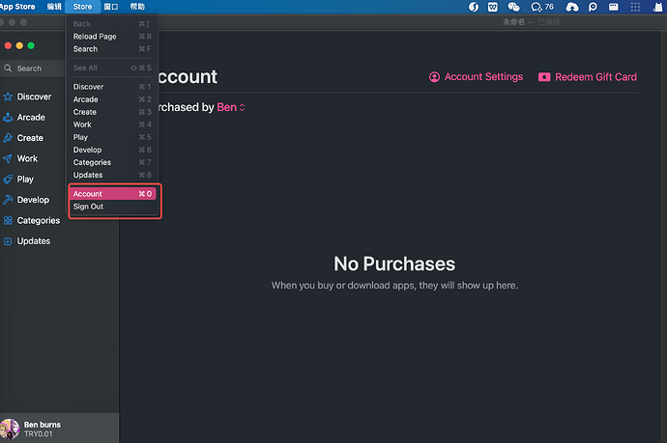Click the round P icon in menu bar
Viewport: 667px width, 443px height.
tap(593, 7)
